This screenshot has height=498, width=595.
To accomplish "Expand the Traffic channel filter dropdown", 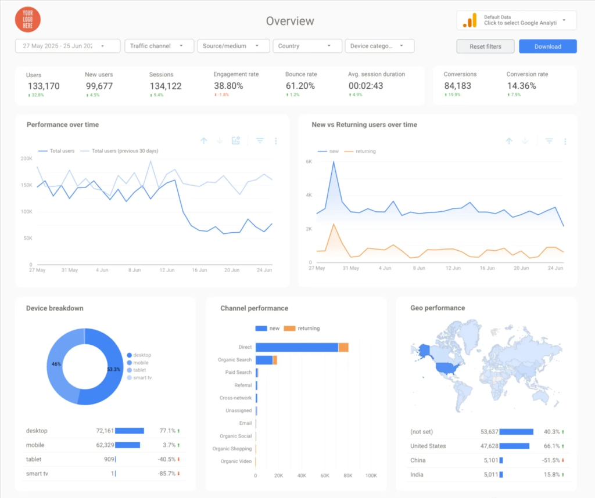I will [159, 46].
